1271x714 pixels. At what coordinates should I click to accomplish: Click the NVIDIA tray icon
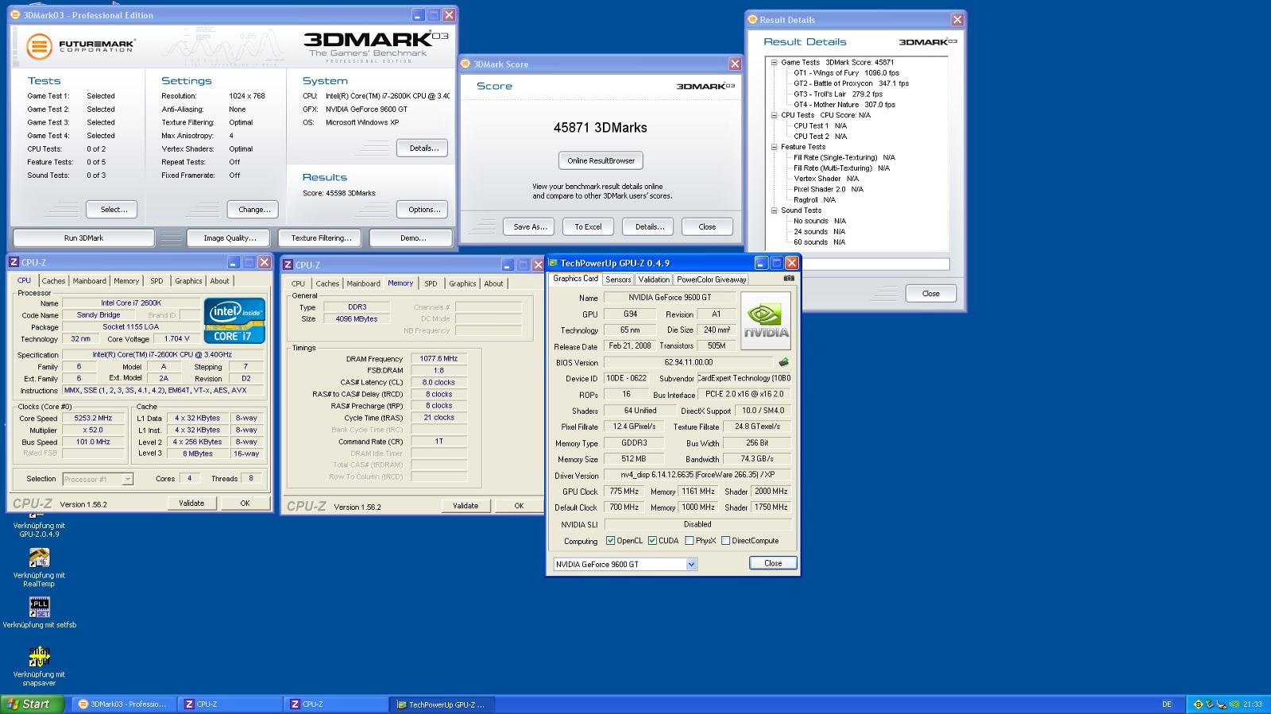1234,704
